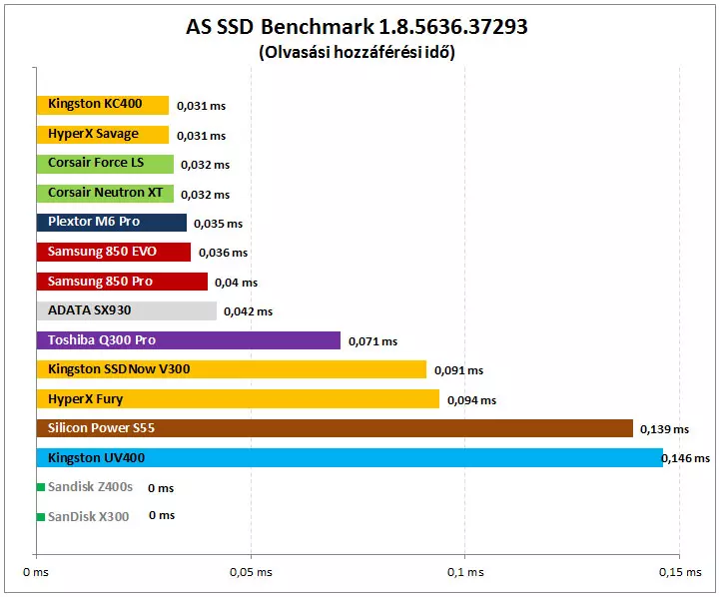This screenshot has height=597, width=720.
Task: Click the 0 ms value beside Sandisk Z400s
Action: point(161,488)
